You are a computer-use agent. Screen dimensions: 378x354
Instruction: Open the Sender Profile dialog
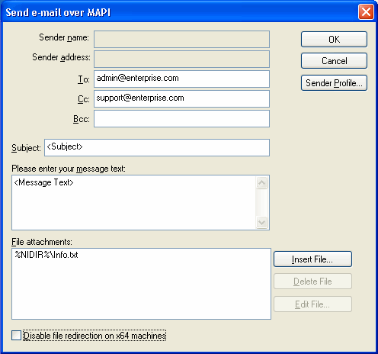[334, 83]
